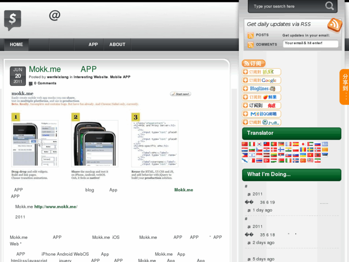Open the POSTS feed link
Screen dimensions: 349x262
[262, 35]
